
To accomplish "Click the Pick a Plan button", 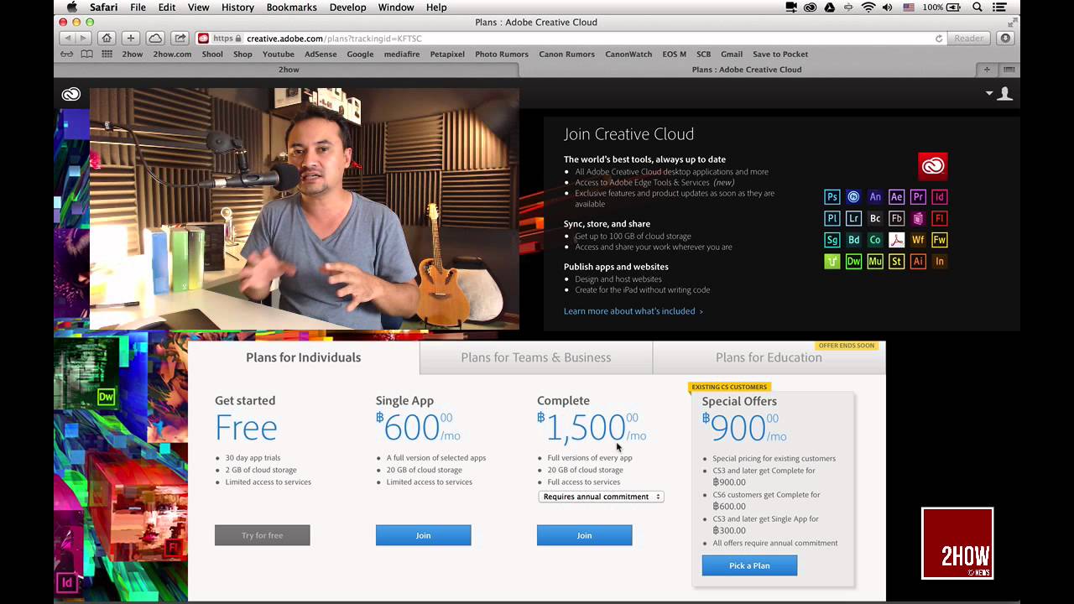I will 749,565.
